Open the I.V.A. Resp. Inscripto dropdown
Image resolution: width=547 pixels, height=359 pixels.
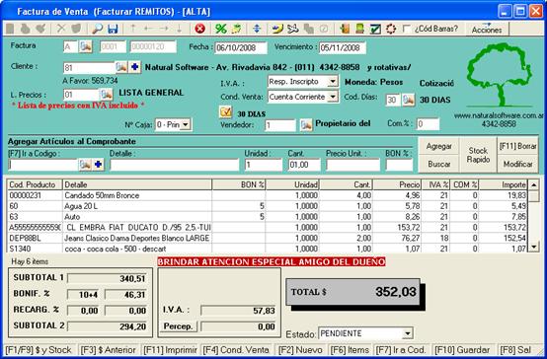[333, 82]
